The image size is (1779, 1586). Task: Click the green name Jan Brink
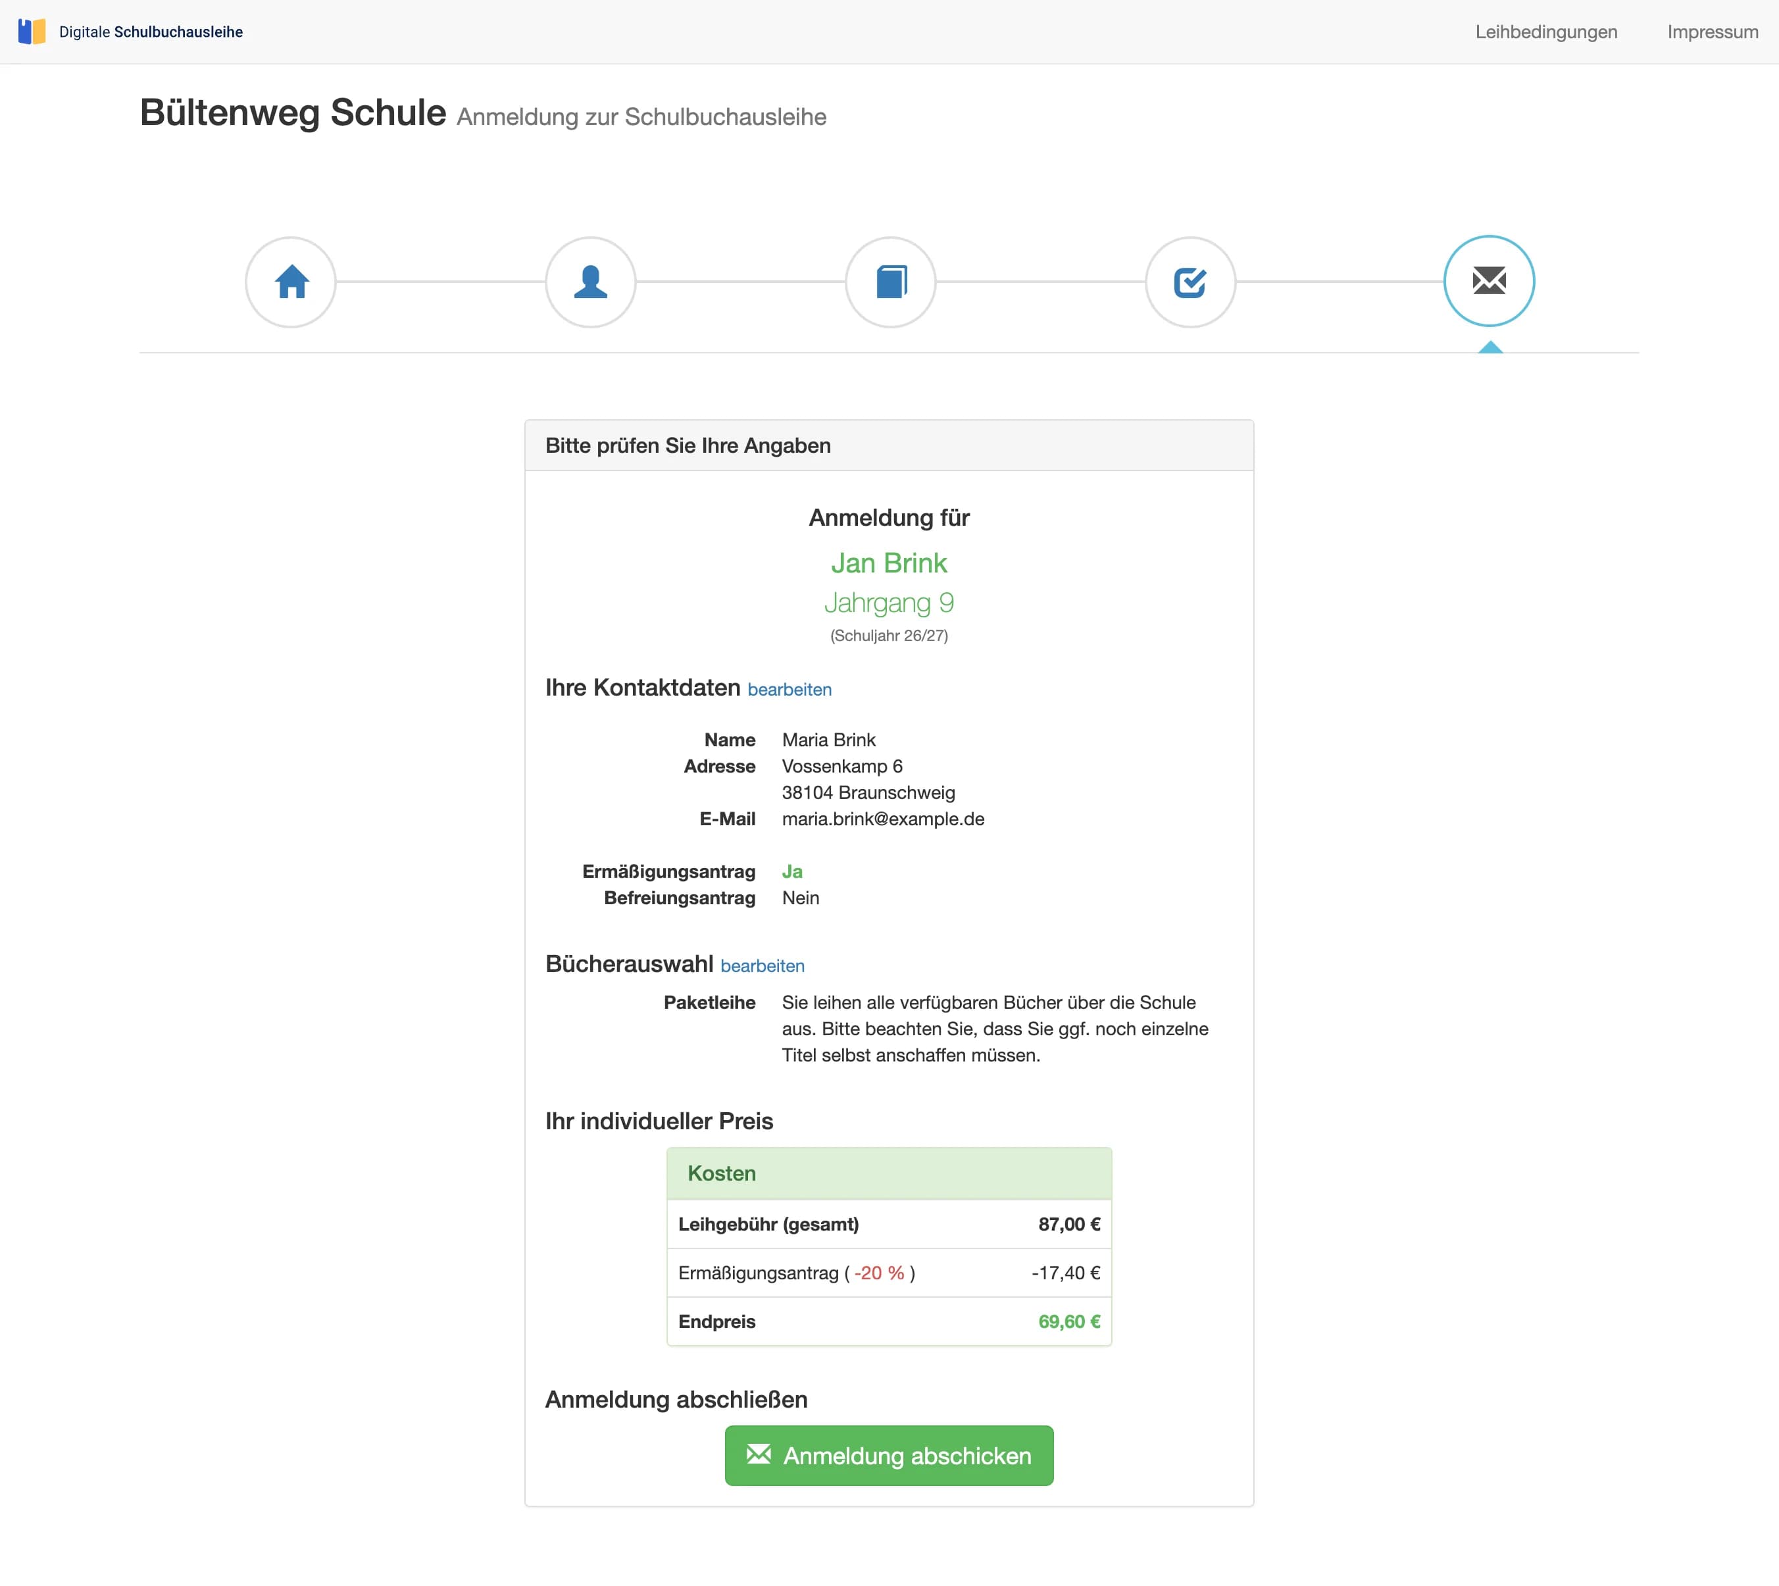pyautogui.click(x=889, y=563)
